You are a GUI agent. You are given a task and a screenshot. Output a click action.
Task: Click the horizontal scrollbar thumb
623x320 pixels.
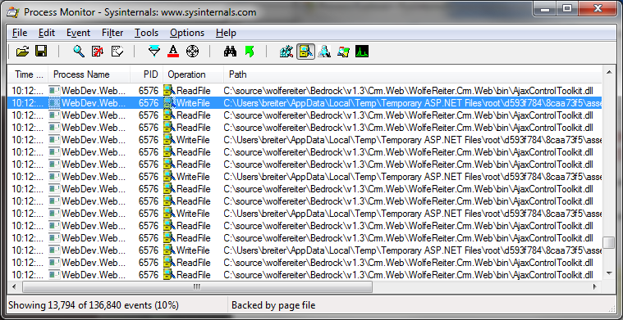coord(198,286)
